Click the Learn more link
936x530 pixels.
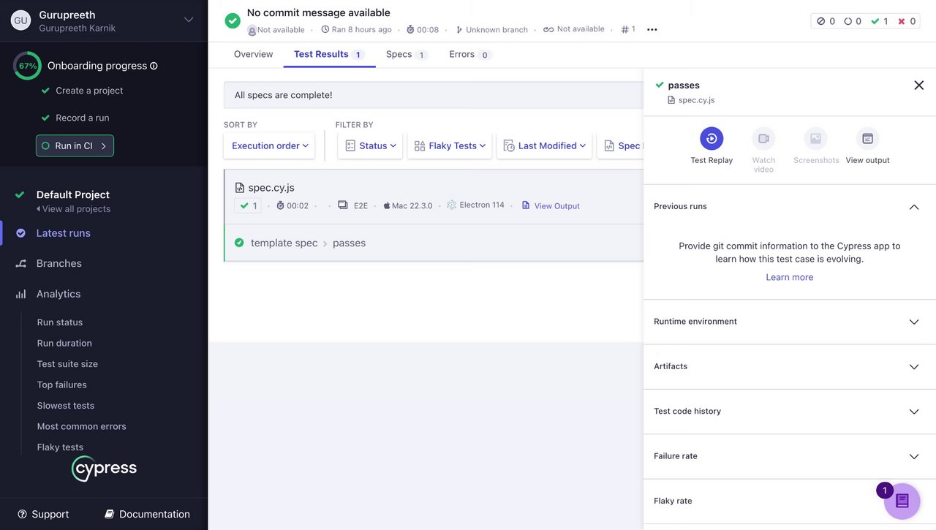[789, 277]
